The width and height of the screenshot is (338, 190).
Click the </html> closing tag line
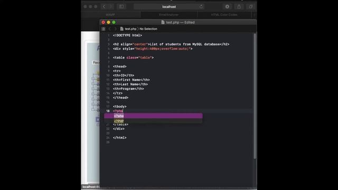tap(120, 138)
